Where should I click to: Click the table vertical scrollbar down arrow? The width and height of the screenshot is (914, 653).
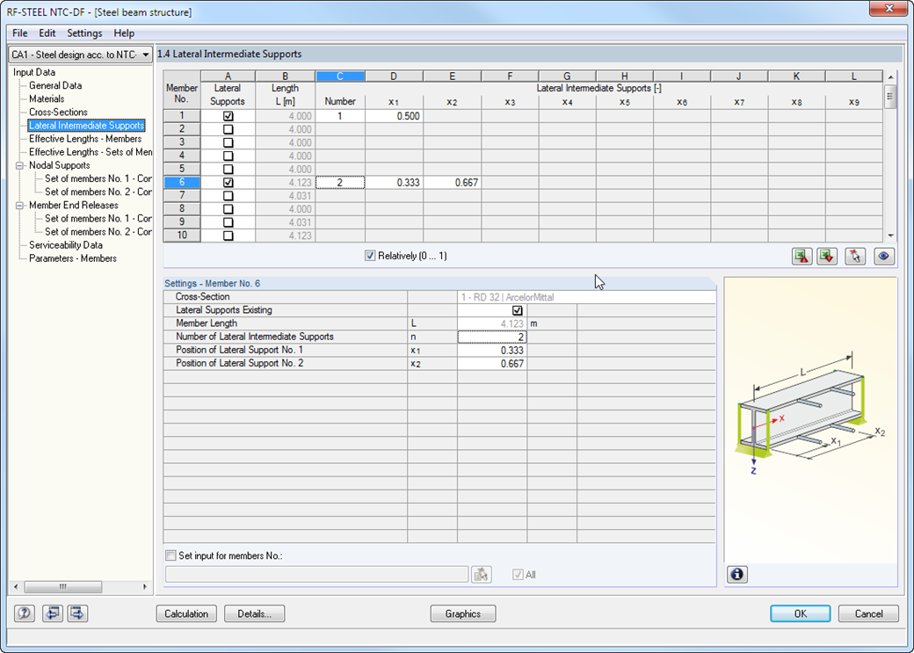pos(890,236)
